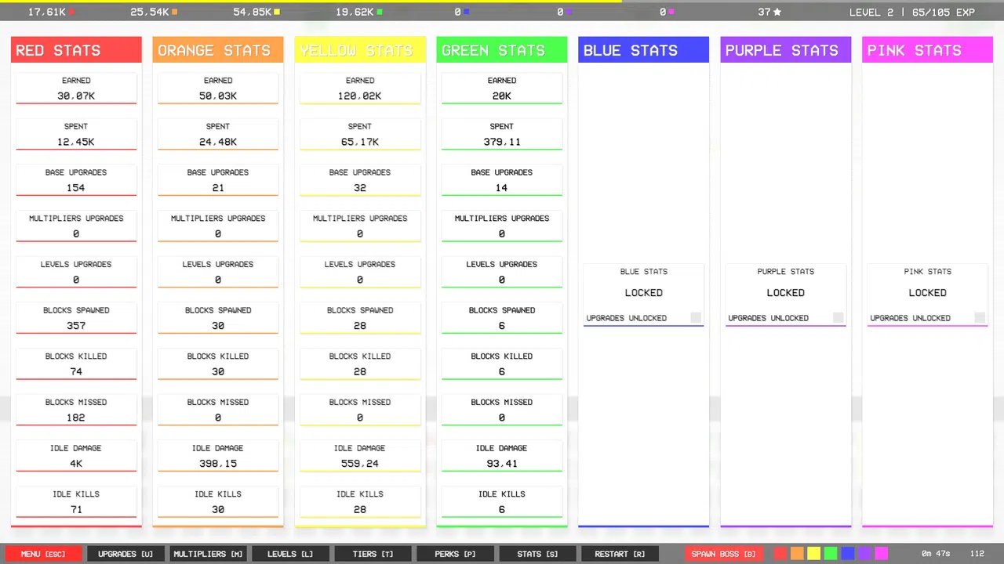Image resolution: width=1004 pixels, height=564 pixels.
Task: Click Orange Idle Damage 398.15 card
Action: (218, 457)
